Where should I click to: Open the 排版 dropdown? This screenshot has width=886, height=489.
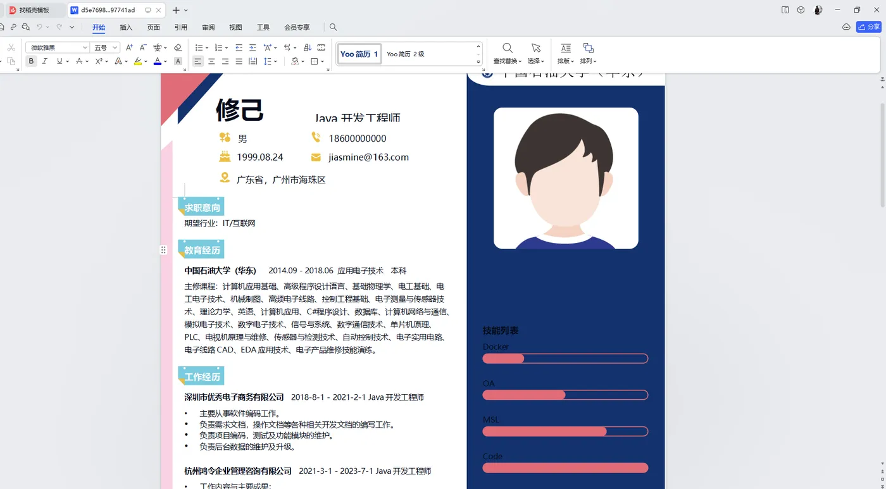coord(566,61)
